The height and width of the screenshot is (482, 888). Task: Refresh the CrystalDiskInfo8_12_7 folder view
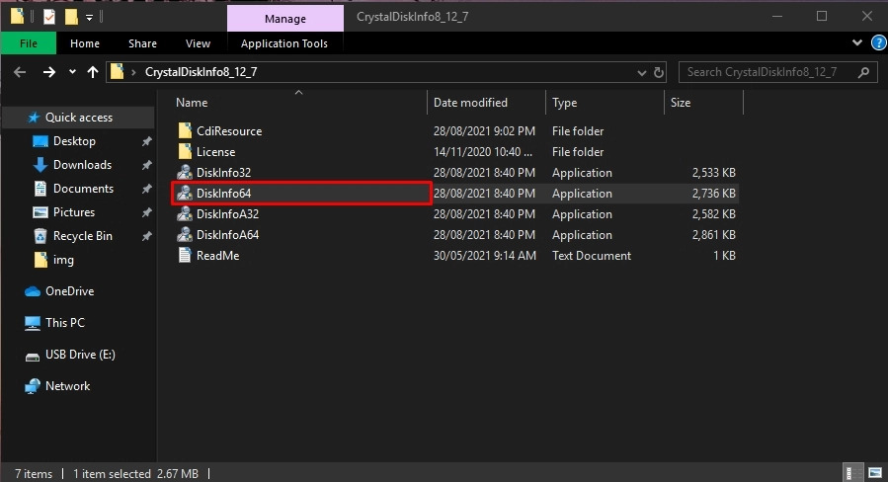(658, 72)
